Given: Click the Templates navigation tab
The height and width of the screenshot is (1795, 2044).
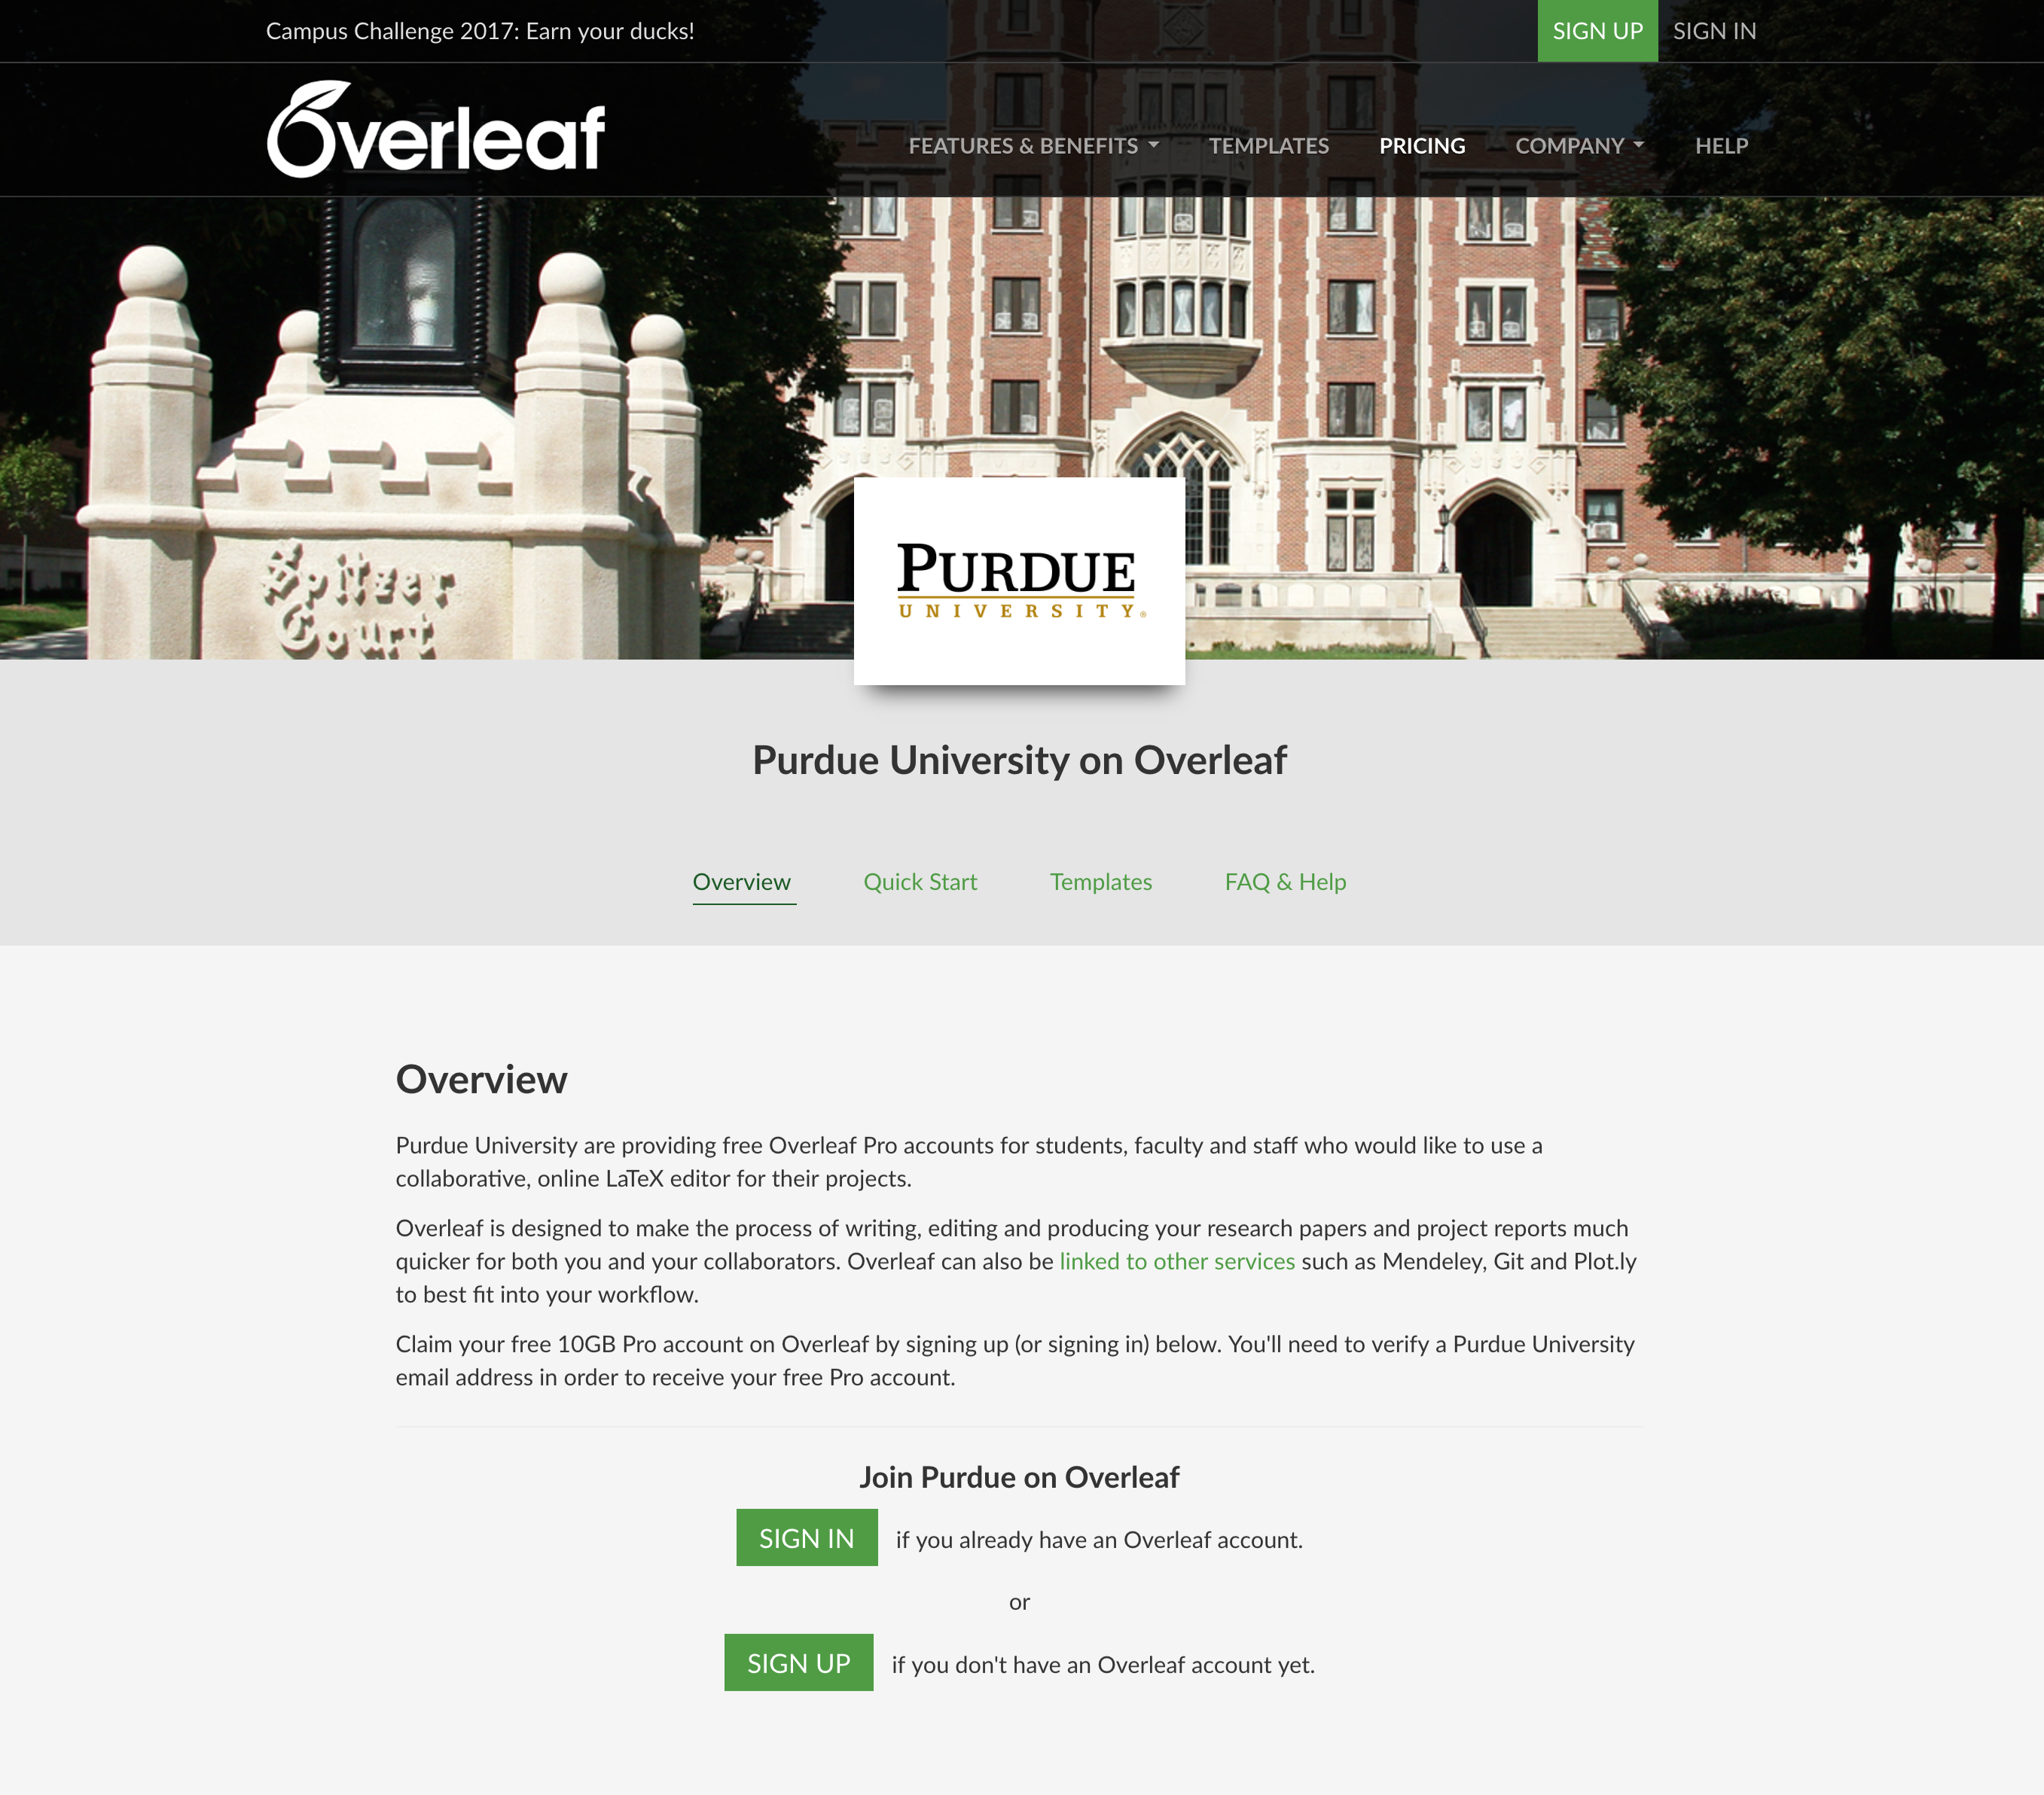Looking at the screenshot, I should 1100,882.
